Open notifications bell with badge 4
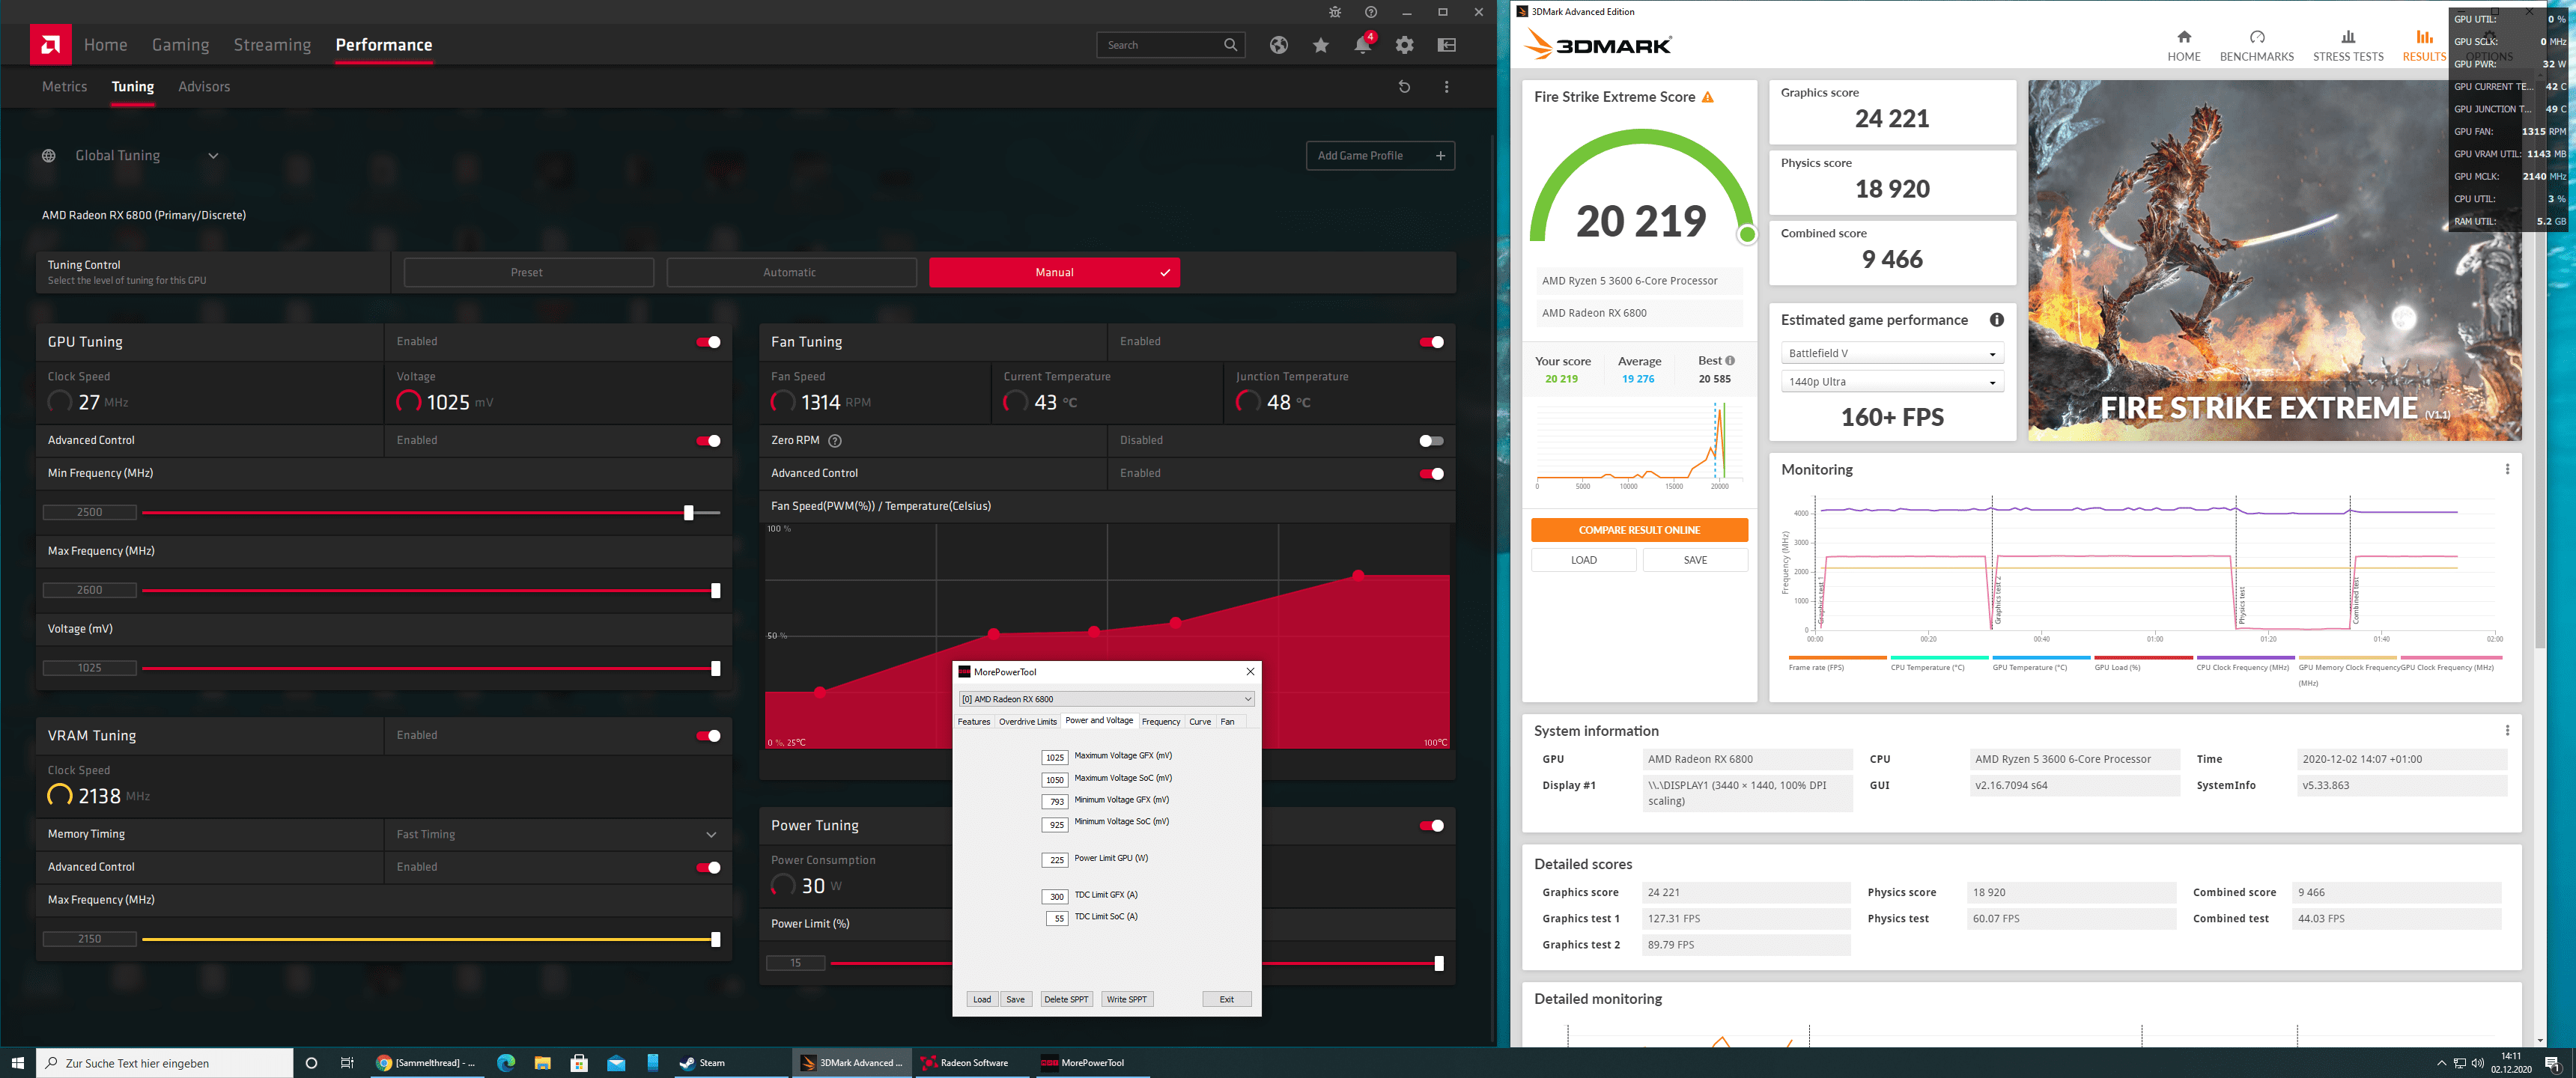2576x1078 pixels. (1363, 44)
